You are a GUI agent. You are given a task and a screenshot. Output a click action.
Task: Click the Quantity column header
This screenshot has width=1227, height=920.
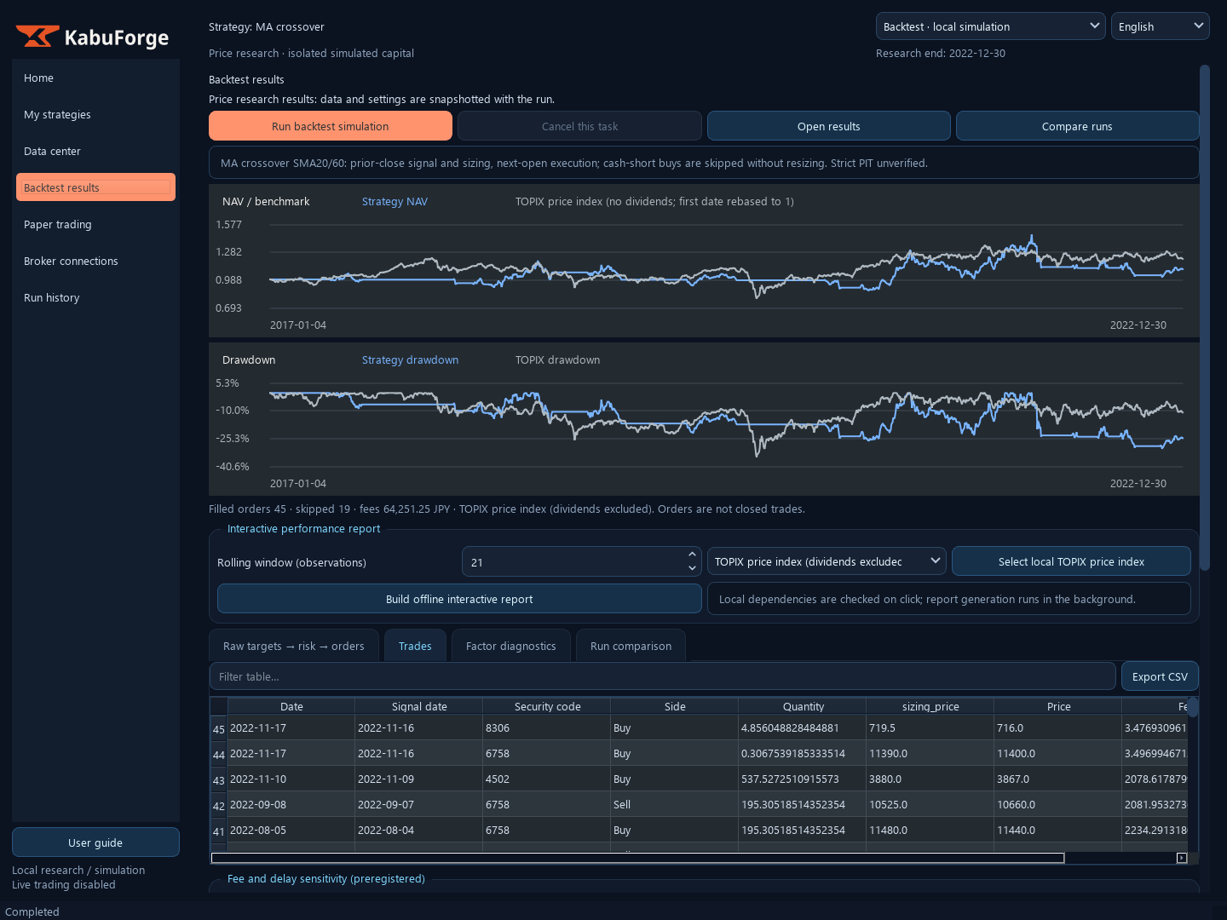tap(803, 706)
